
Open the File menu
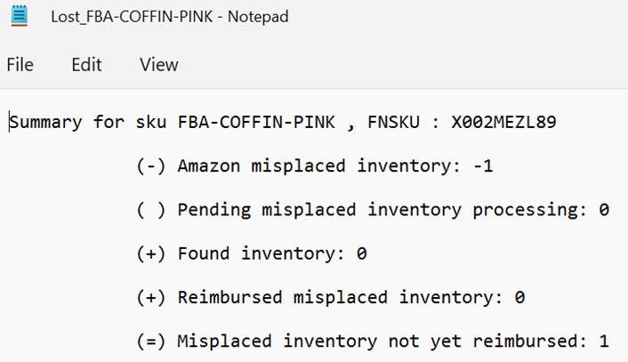20,64
